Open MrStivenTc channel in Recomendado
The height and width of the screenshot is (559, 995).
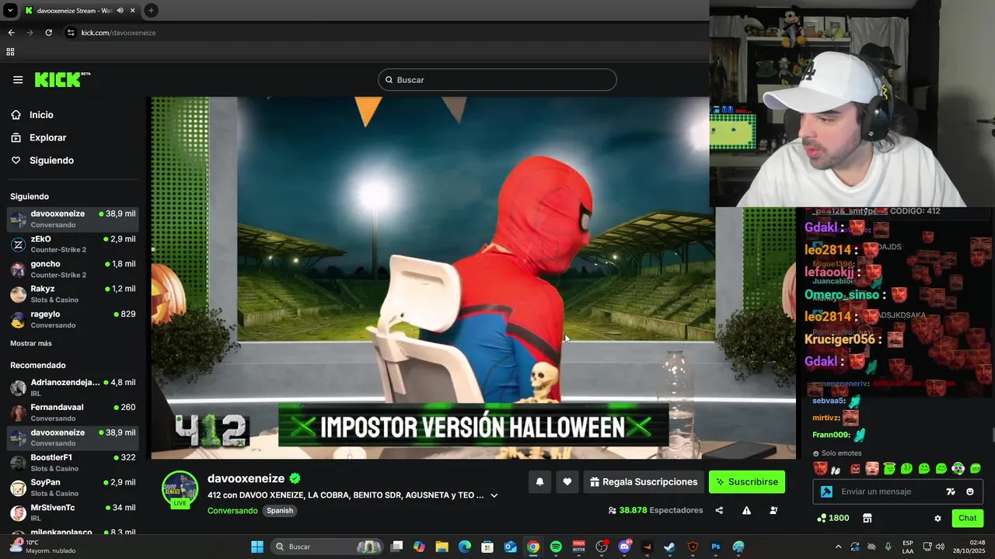click(72, 512)
